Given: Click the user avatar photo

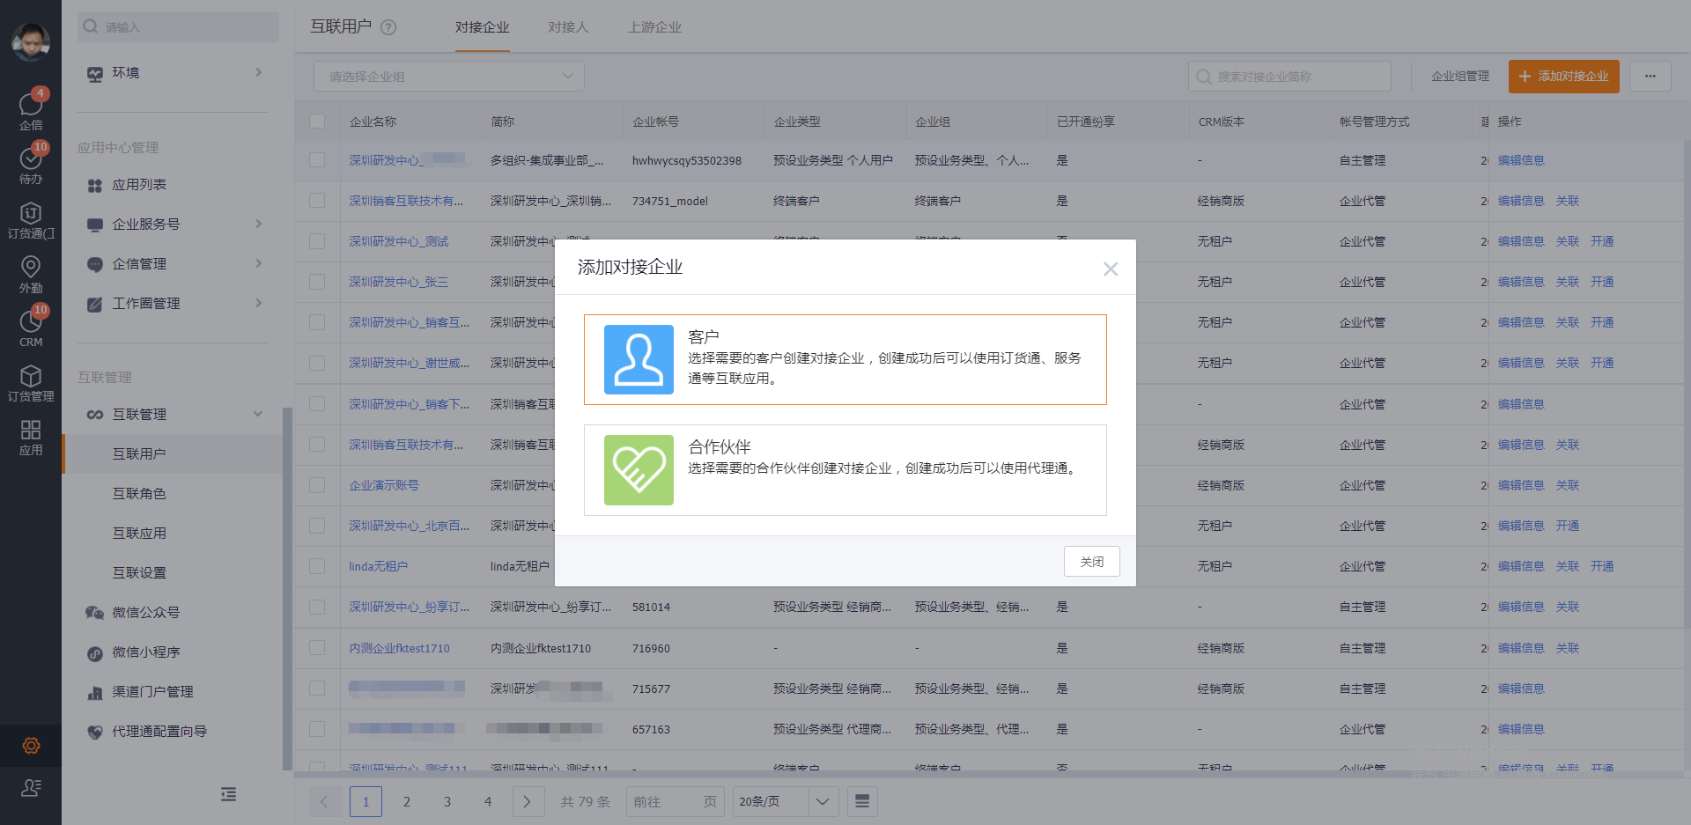Looking at the screenshot, I should 31,41.
